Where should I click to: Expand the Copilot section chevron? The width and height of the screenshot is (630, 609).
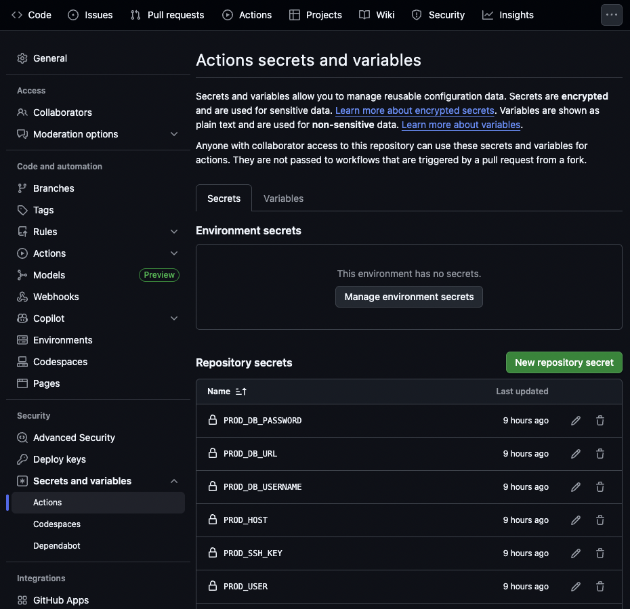pyautogui.click(x=174, y=318)
